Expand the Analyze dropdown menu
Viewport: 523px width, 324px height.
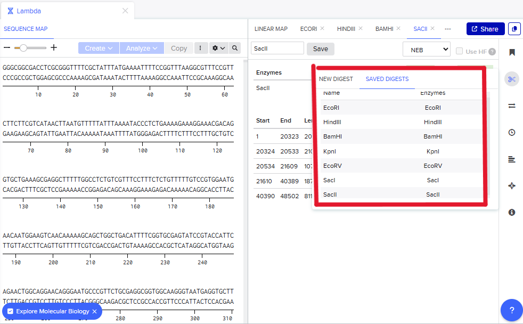pos(141,48)
